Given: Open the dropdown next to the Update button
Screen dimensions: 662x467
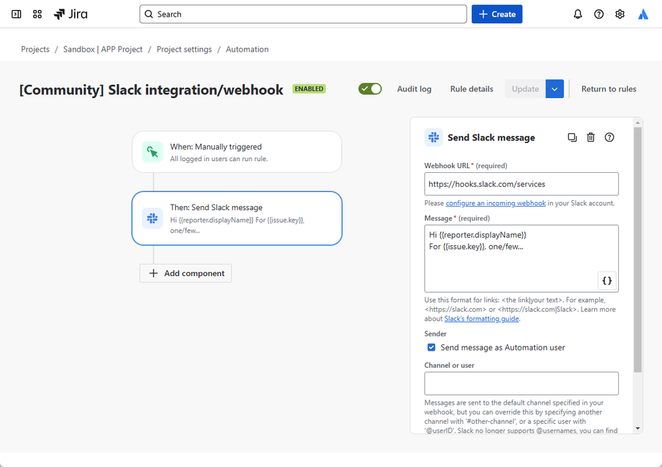Looking at the screenshot, I should (x=555, y=88).
